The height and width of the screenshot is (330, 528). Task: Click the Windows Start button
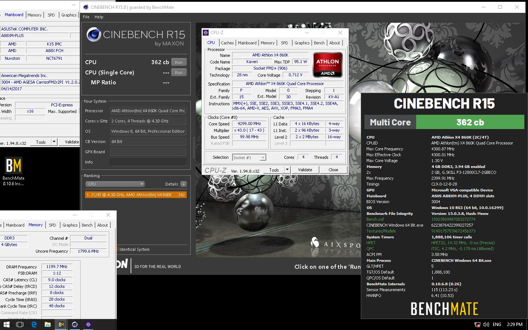pyautogui.click(x=6, y=324)
